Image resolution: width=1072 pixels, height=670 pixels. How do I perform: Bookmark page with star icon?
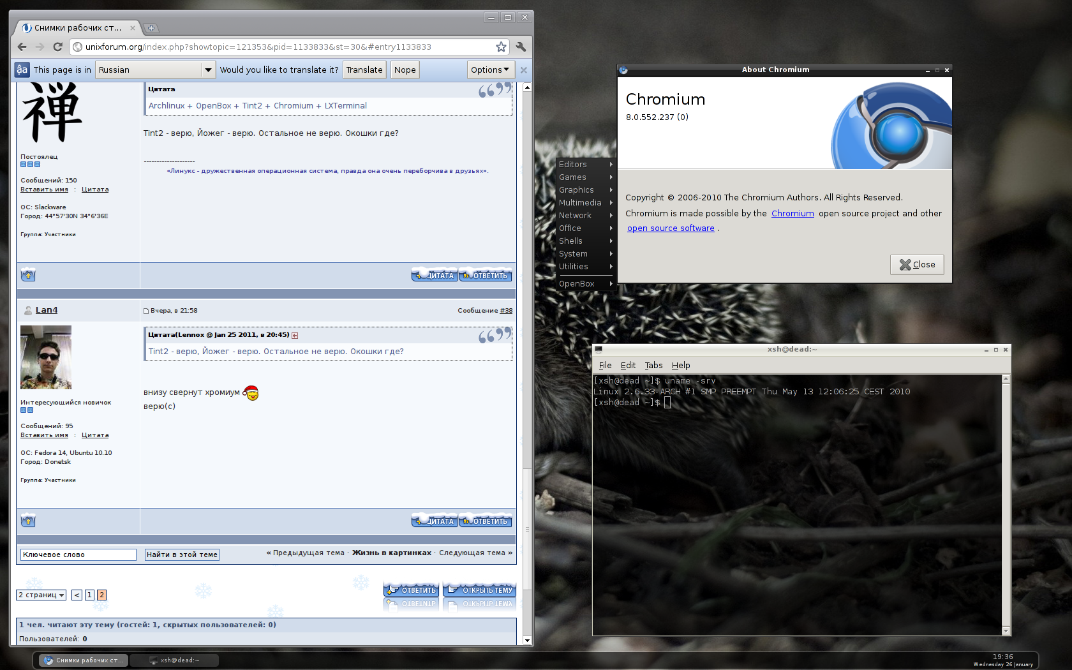click(501, 47)
